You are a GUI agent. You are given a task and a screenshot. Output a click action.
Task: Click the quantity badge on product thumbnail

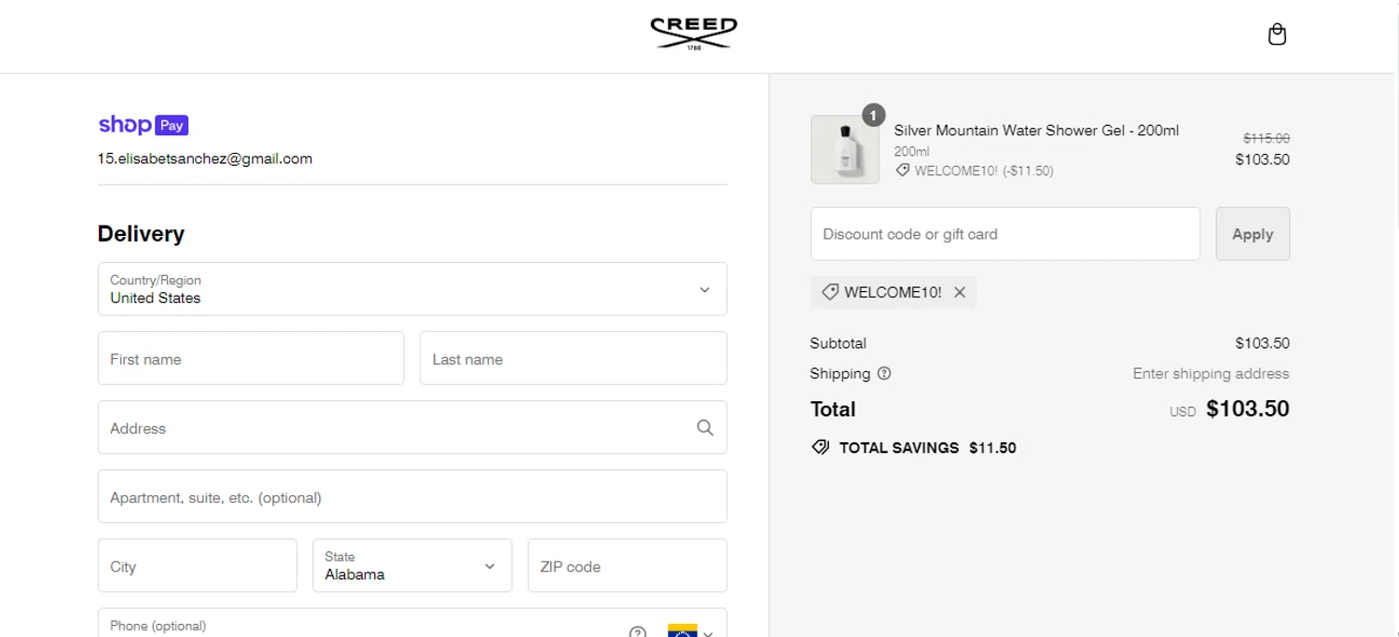873,116
